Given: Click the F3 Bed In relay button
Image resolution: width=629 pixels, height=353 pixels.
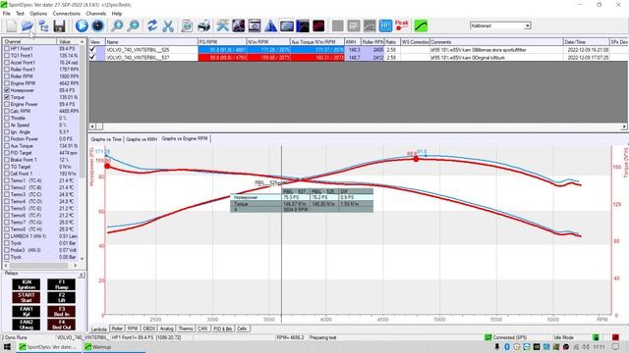Looking at the screenshot, I should [x=61, y=311].
